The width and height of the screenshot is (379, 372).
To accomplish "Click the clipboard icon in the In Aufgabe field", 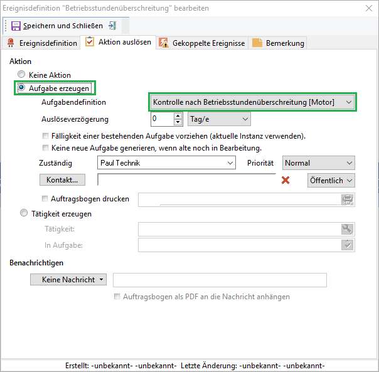I will (x=348, y=245).
